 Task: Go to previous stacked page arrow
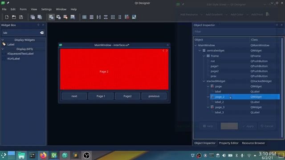coord(163,51)
